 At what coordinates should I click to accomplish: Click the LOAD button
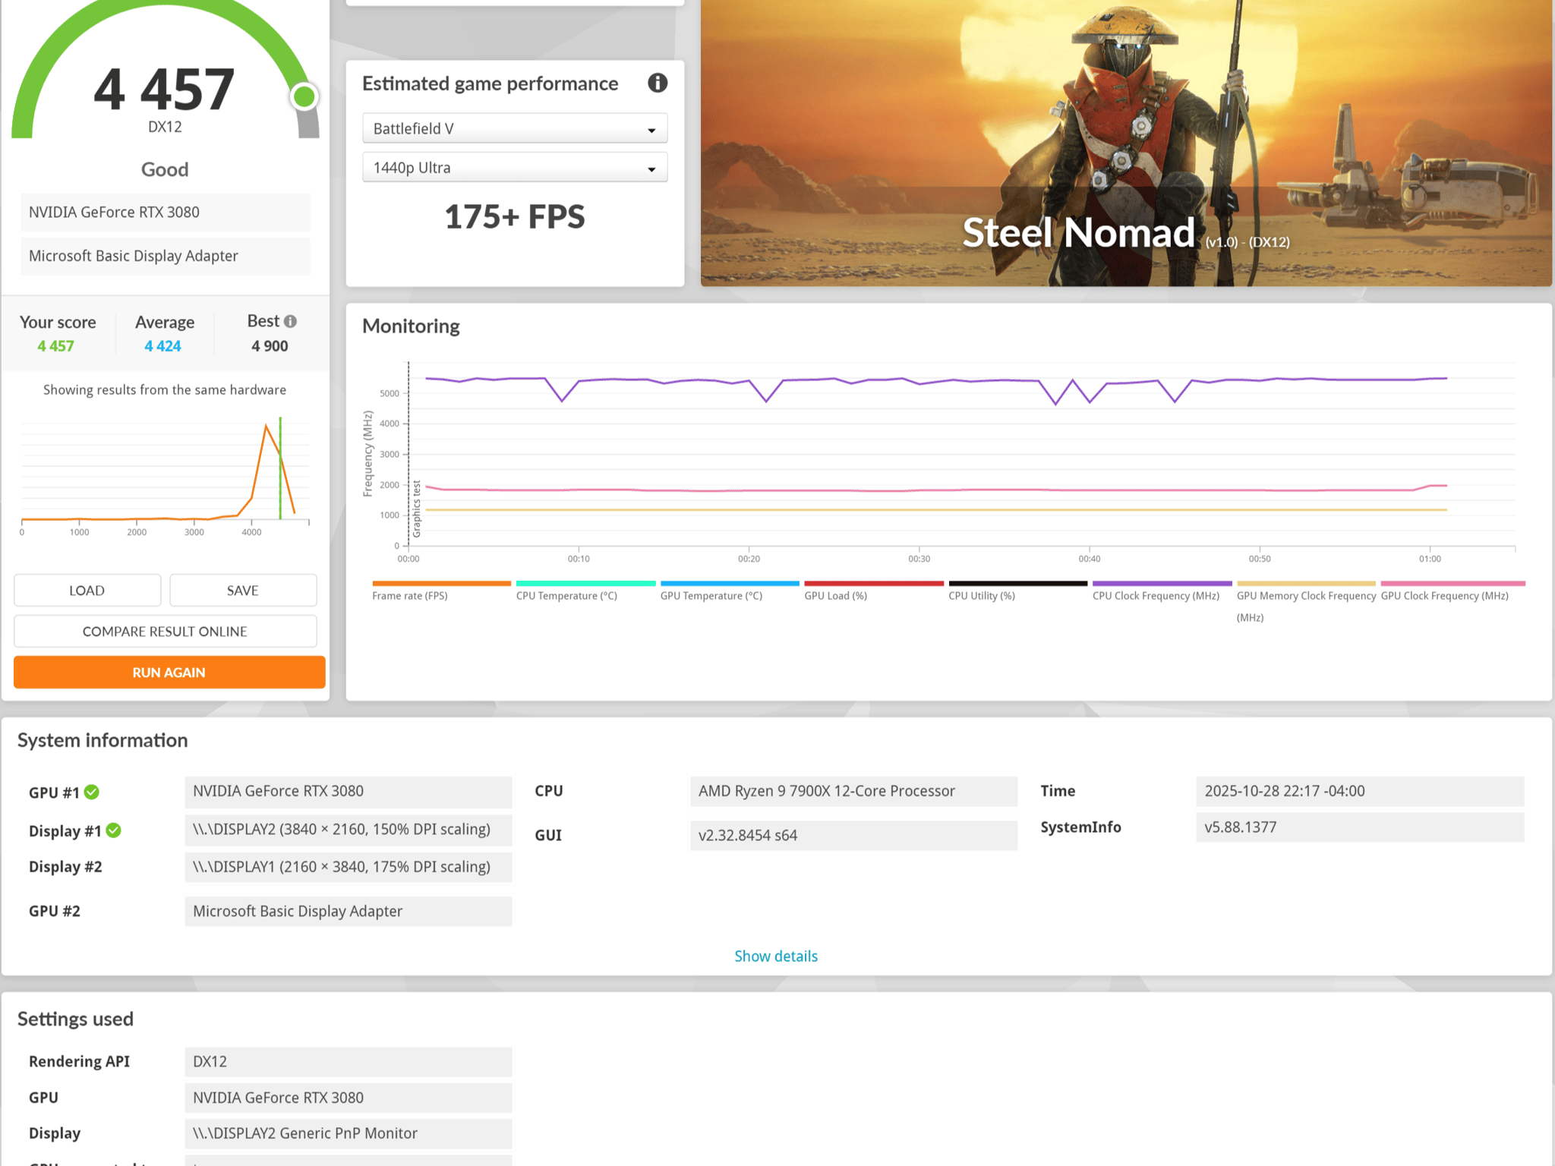point(87,591)
